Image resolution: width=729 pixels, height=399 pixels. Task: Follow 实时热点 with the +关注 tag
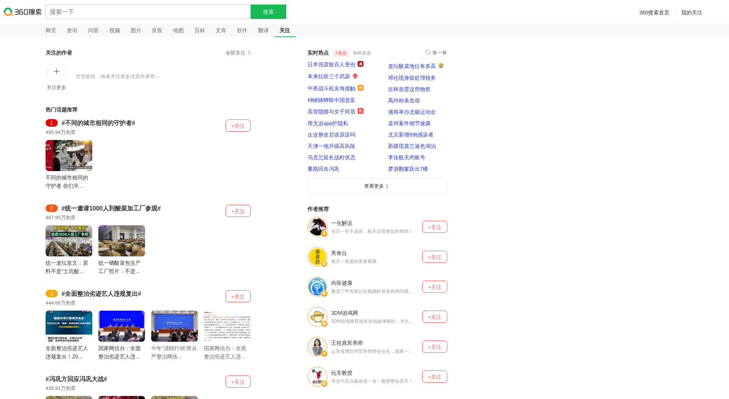(x=341, y=53)
